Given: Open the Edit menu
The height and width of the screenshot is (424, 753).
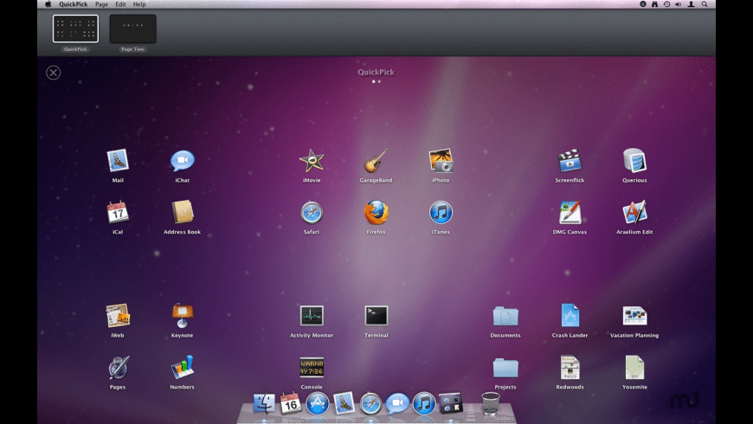Looking at the screenshot, I should pos(120,4).
